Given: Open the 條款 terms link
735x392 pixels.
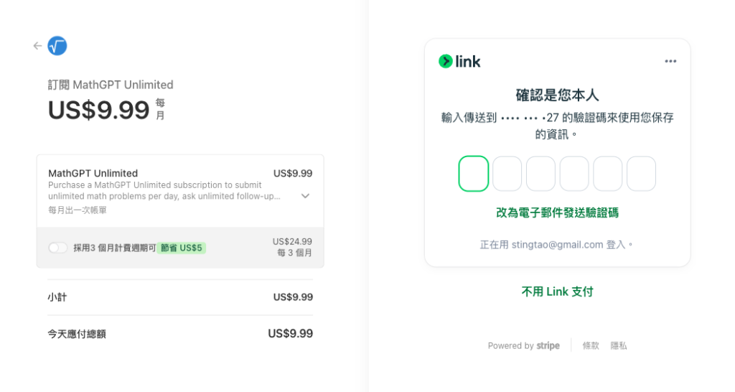Looking at the screenshot, I should point(591,345).
